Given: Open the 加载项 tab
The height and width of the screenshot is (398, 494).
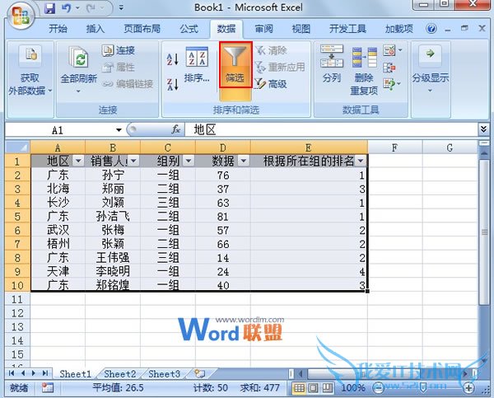Looking at the screenshot, I should (398, 29).
